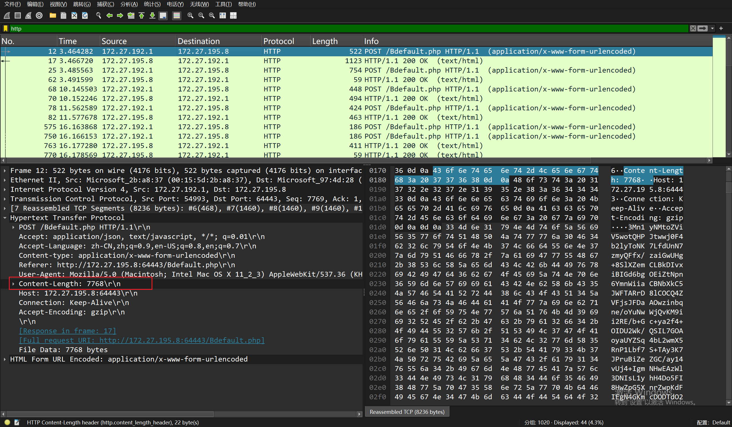This screenshot has height=427, width=732.
Task: Click in the http display filter field
Action: click(x=349, y=29)
